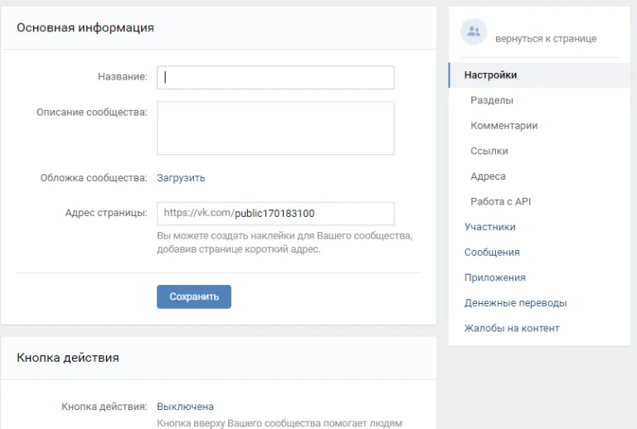Click the Кнопка действия section heading
Viewport: 637px width, 429px height.
68,358
